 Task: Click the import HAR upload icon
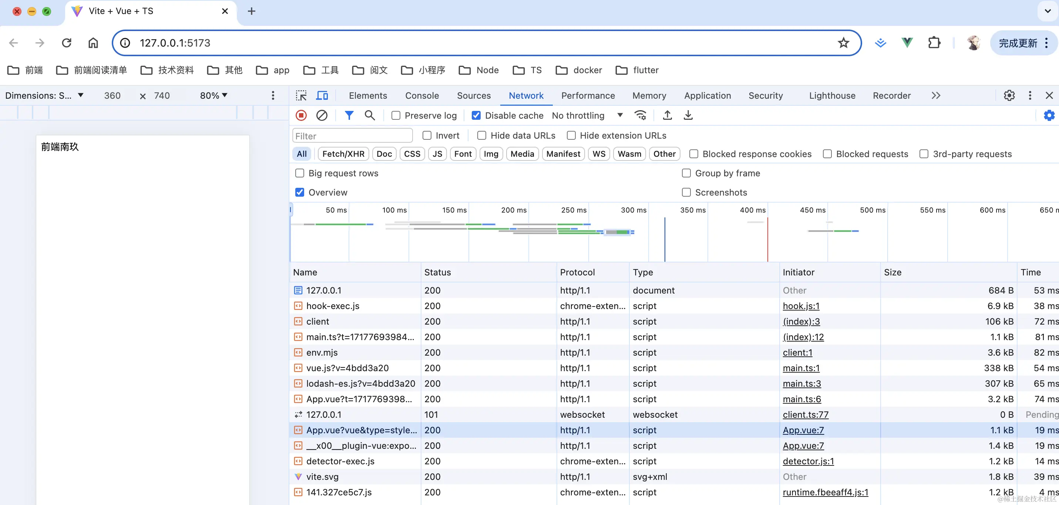tap(667, 115)
